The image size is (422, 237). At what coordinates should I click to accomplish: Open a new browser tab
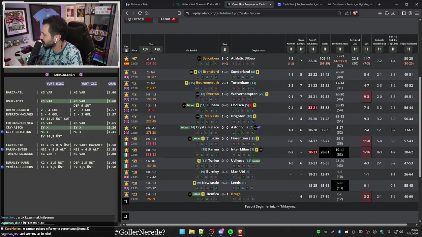379,4
